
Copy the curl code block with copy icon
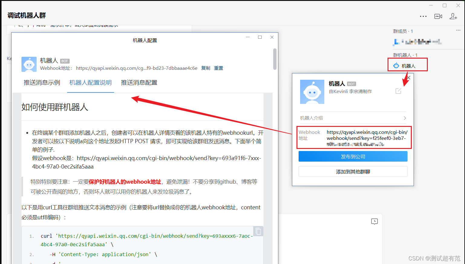(x=258, y=231)
